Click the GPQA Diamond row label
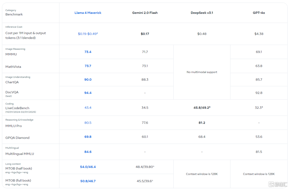The height and width of the screenshot is (189, 289). click(x=17, y=138)
